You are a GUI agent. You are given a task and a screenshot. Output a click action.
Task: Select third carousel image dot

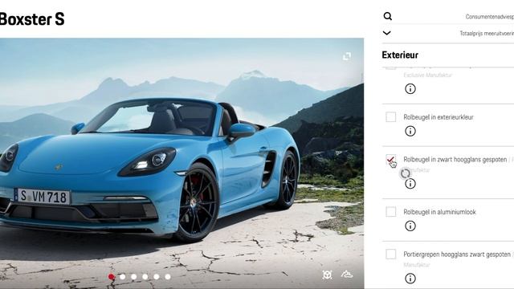click(x=134, y=277)
